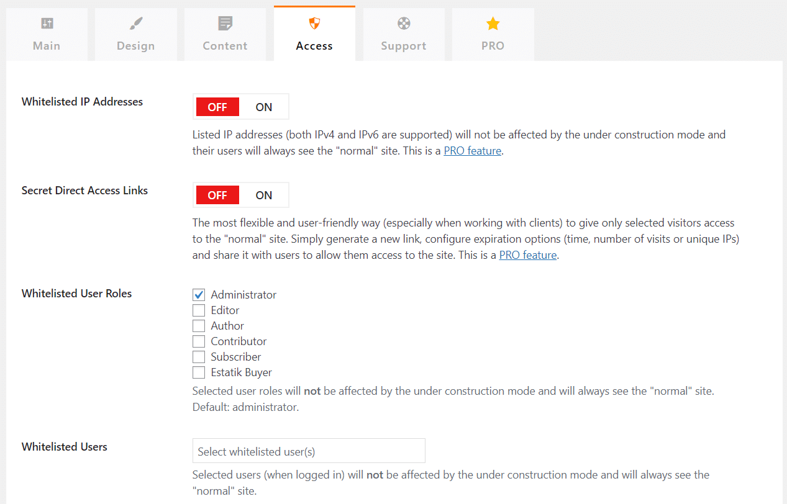787x504 pixels.
Task: Check the Subscriber role checkbox
Action: click(x=199, y=356)
